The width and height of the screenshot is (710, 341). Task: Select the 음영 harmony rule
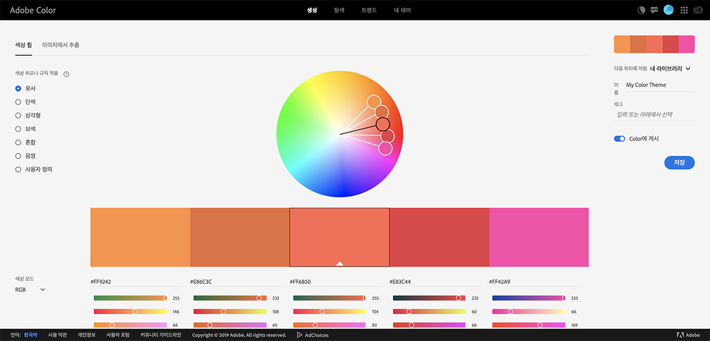click(x=18, y=156)
